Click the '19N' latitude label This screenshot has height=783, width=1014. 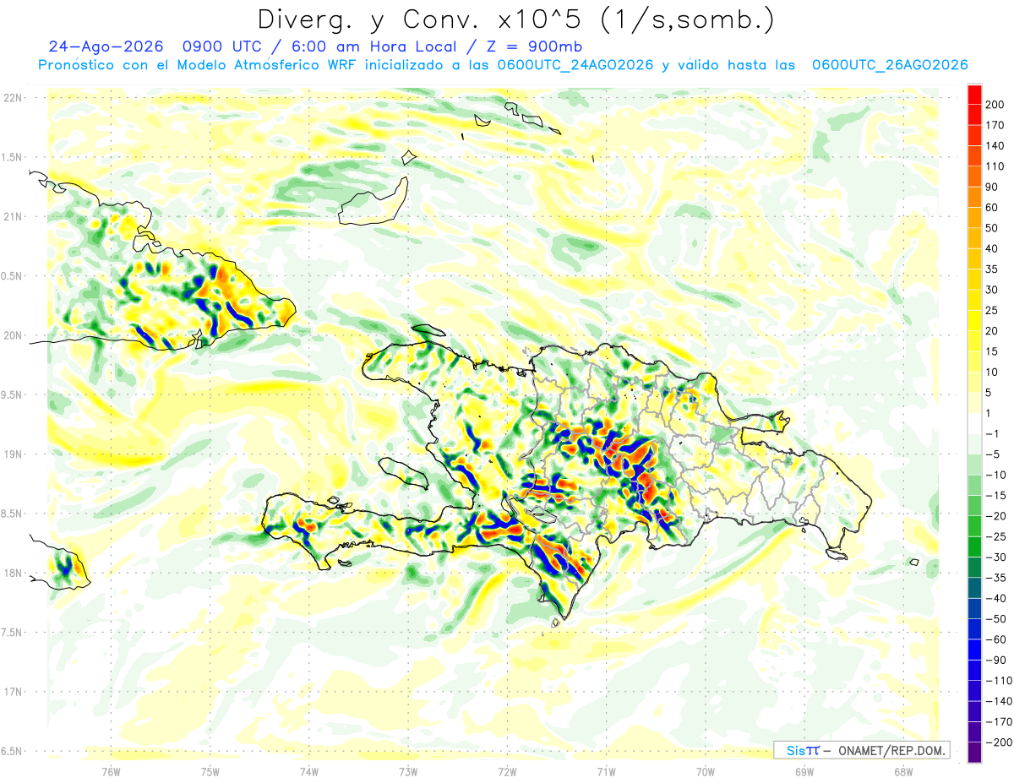click(12, 454)
